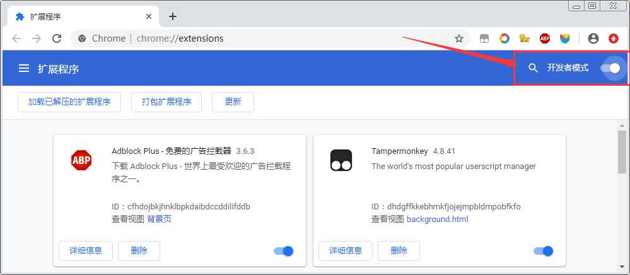This screenshot has width=630, height=275.
Task: Remove Adblock Plus with 删除 button
Action: [x=139, y=251]
